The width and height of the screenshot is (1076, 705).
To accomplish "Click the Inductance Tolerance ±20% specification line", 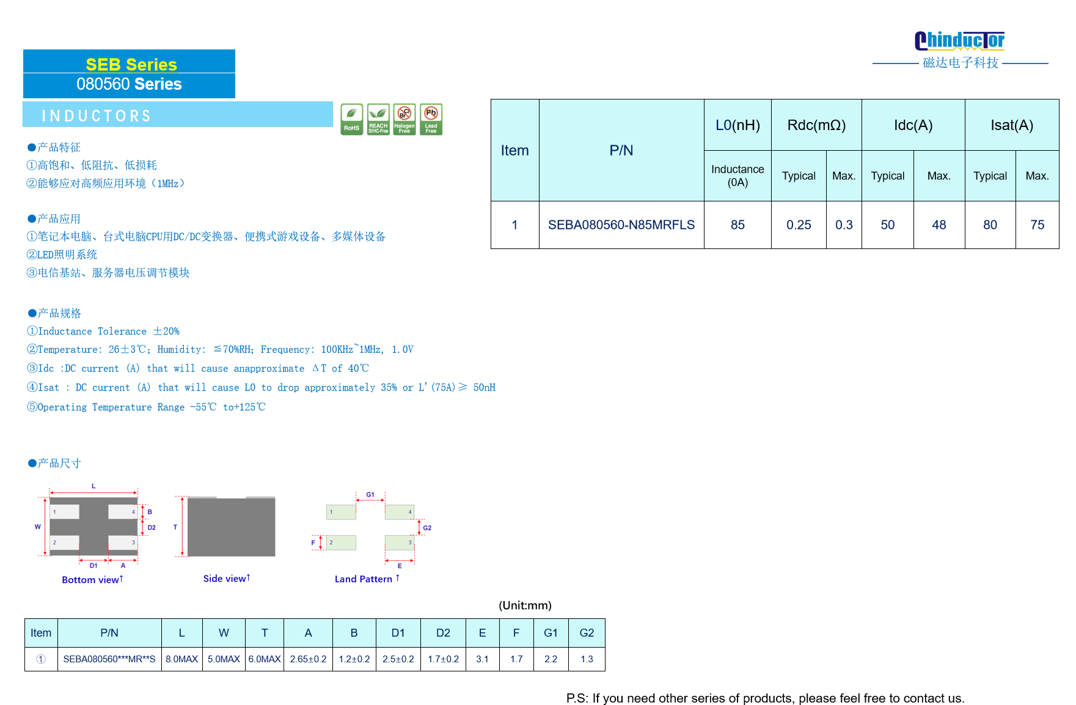I will pos(103,331).
